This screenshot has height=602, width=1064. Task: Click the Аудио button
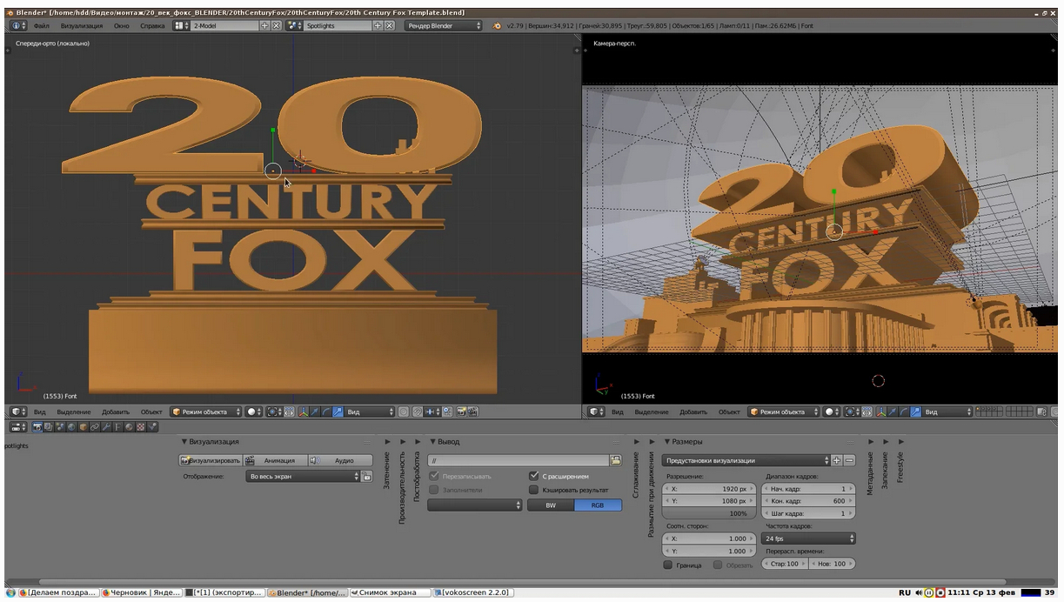coord(340,460)
